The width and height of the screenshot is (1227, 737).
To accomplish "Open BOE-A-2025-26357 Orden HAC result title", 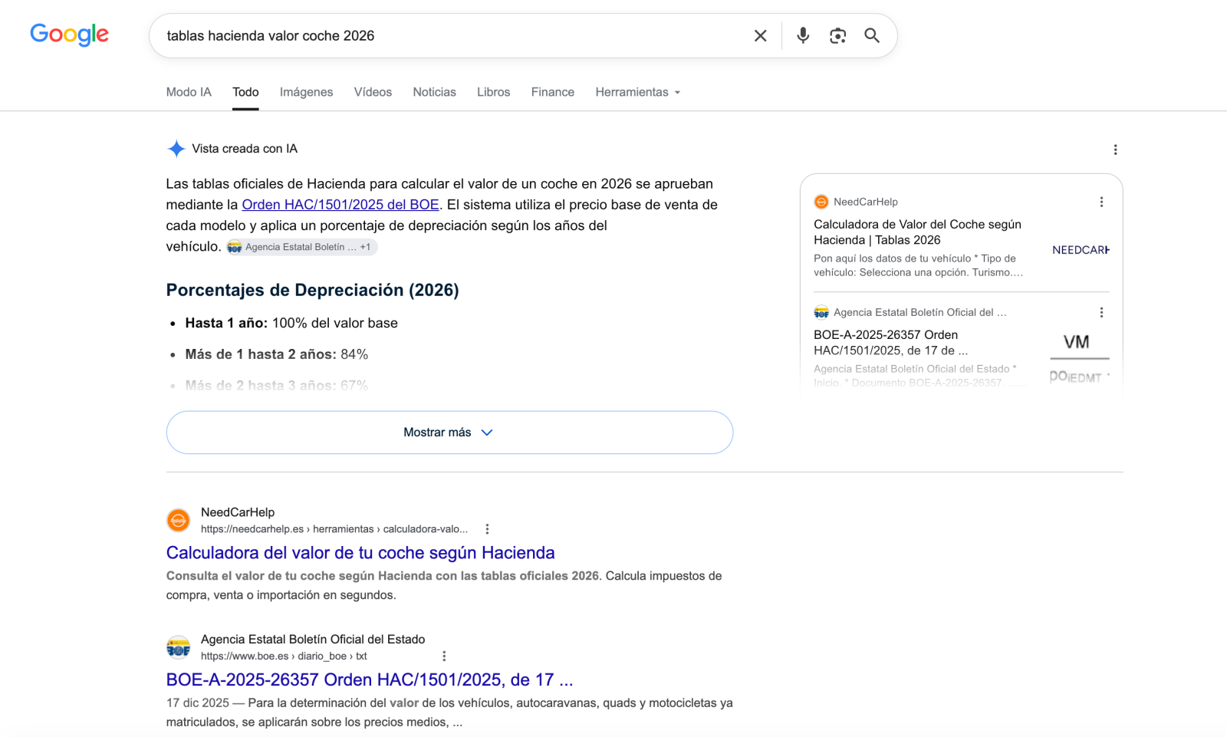I will [370, 680].
